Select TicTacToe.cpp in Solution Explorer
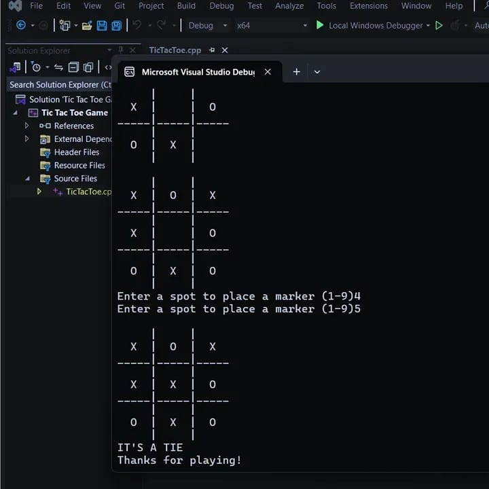The height and width of the screenshot is (489, 489). click(88, 192)
